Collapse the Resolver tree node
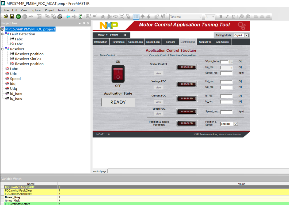Image resolution: width=289 pixels, height=205 pixels. [x=2, y=49]
